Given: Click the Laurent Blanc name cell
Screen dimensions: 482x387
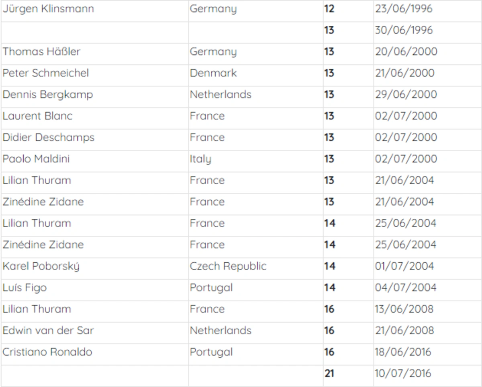Looking at the screenshot, I should [38, 116].
